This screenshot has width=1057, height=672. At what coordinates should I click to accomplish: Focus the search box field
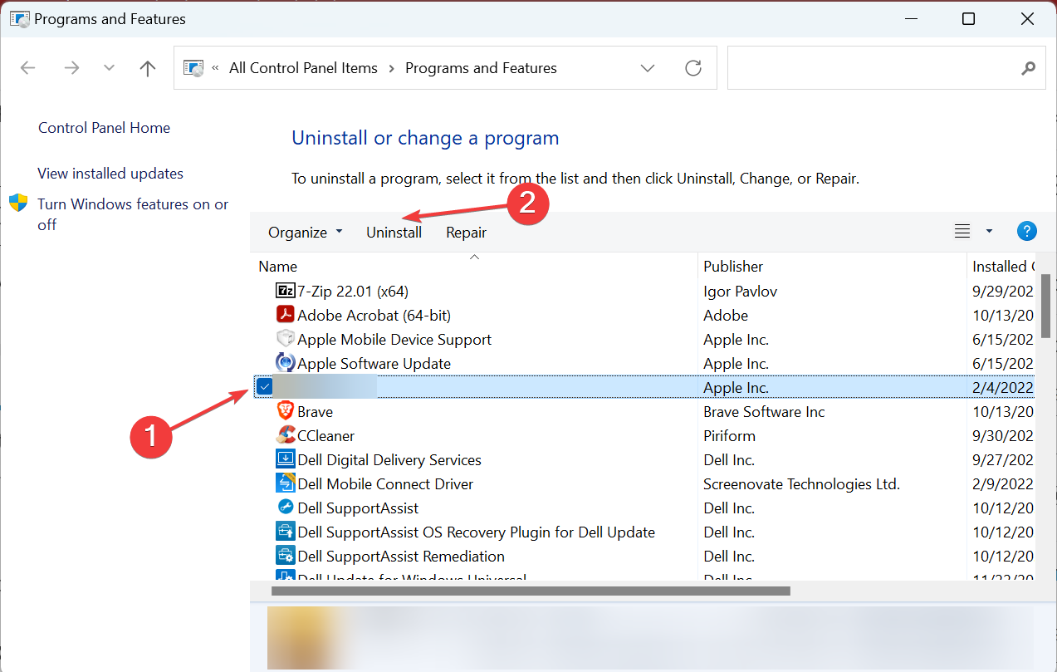885,68
